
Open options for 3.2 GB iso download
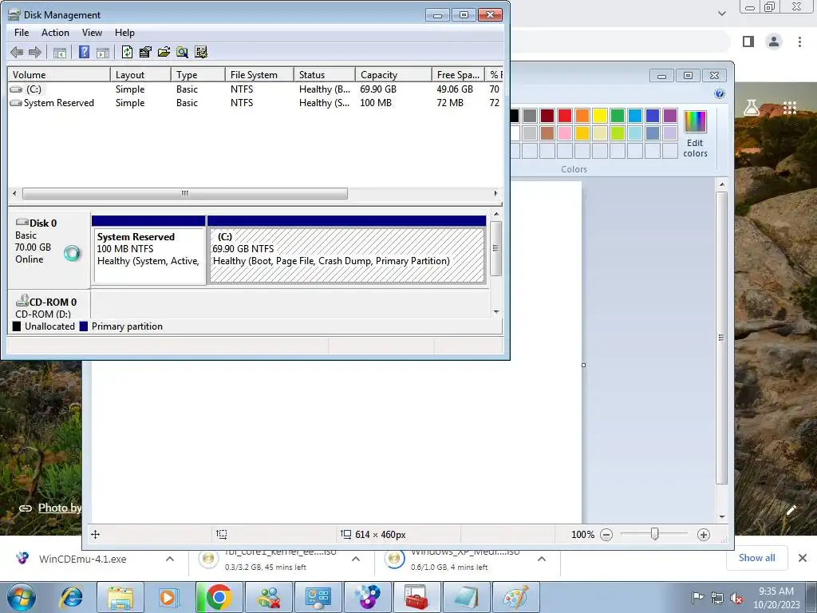click(x=356, y=559)
